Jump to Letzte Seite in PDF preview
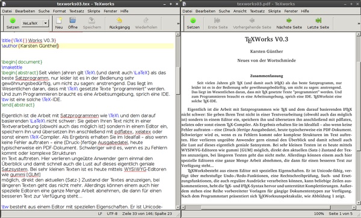This screenshot has width=361, height=218. pyautogui.click(x=318, y=20)
